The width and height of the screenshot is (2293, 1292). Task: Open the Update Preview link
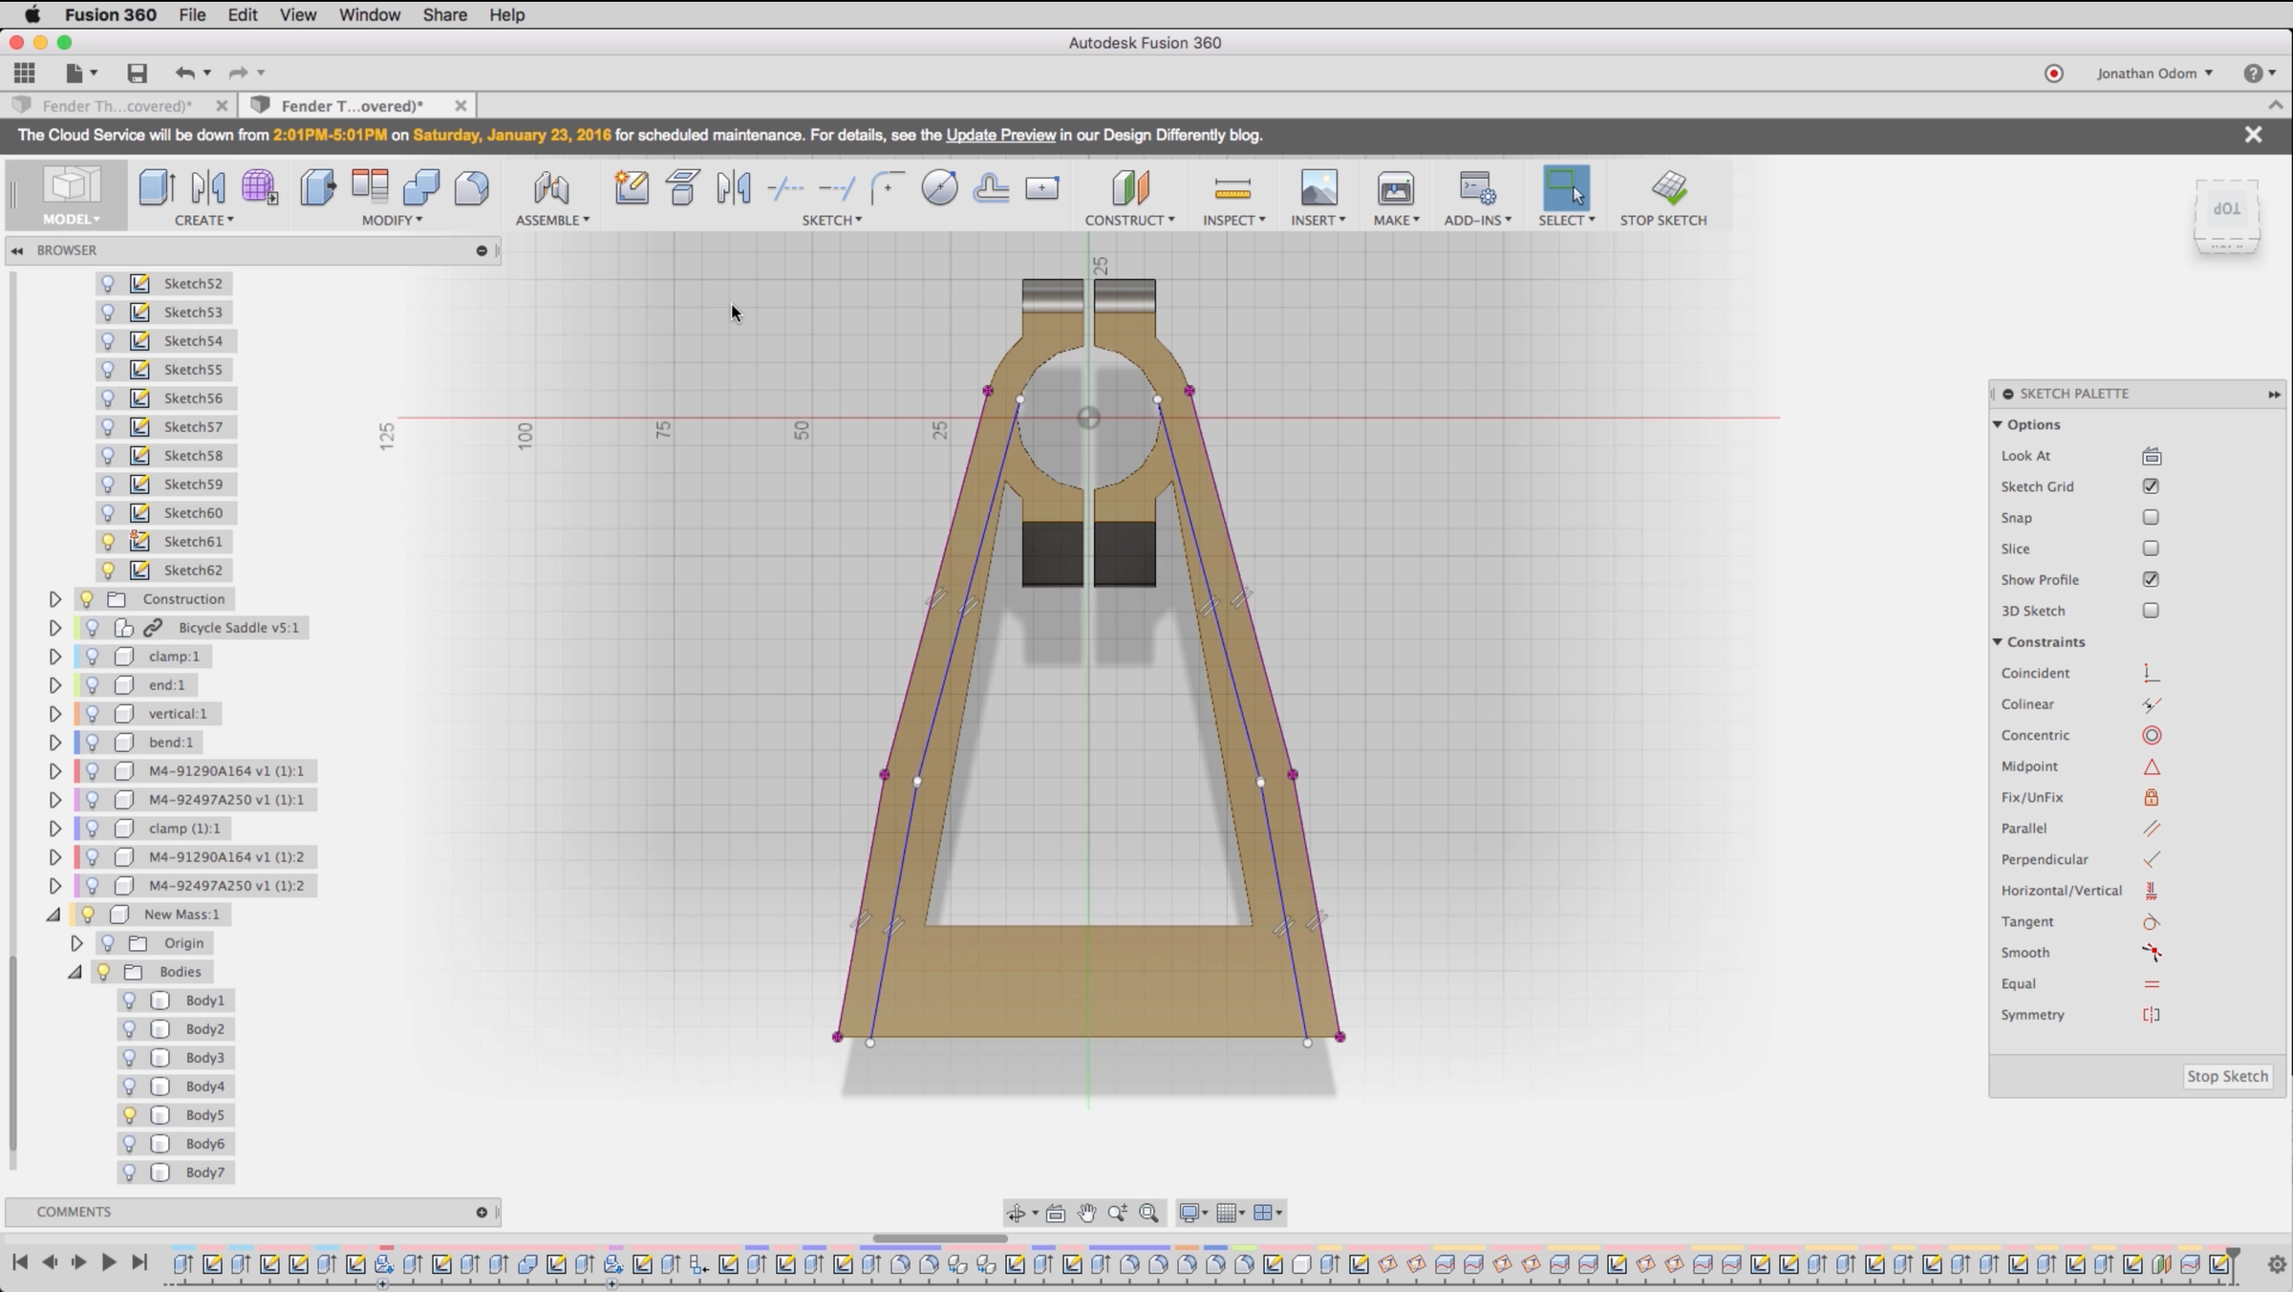[1000, 135]
